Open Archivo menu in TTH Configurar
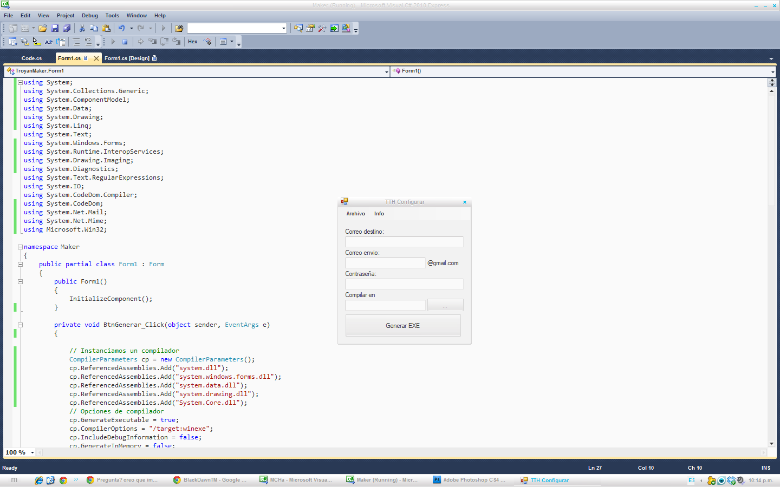Viewport: 780px width, 487px height. (356, 214)
